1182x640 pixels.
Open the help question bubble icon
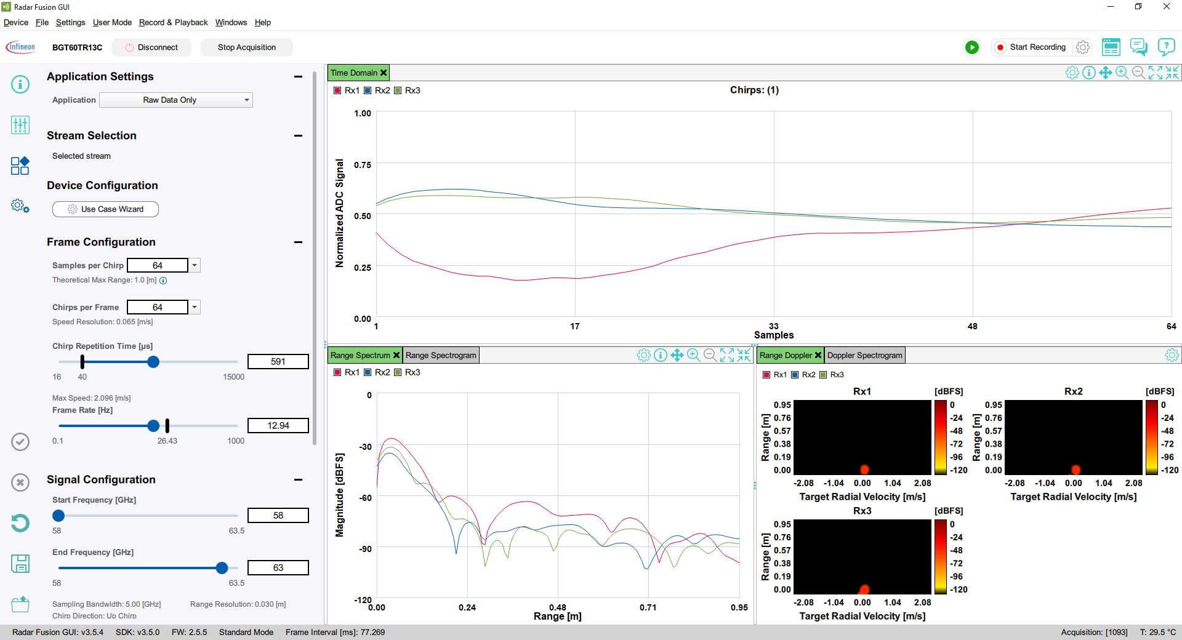[1166, 47]
